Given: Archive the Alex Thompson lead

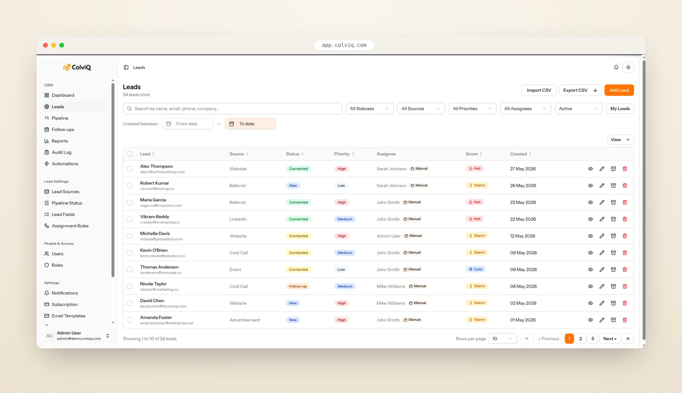Looking at the screenshot, I should click(613, 169).
